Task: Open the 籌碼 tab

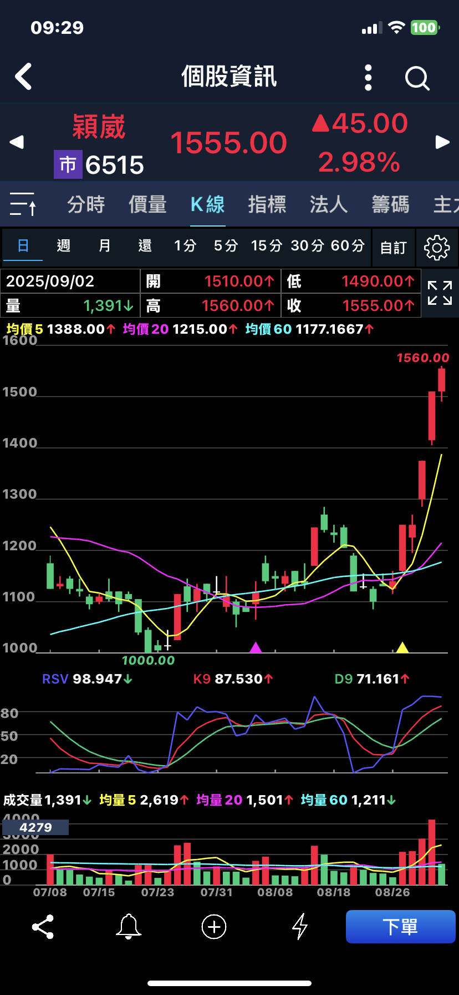Action: (x=390, y=204)
